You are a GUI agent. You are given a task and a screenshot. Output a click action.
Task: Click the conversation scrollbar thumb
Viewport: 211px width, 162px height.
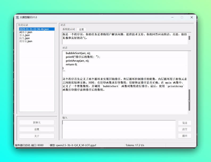[x=189, y=100]
